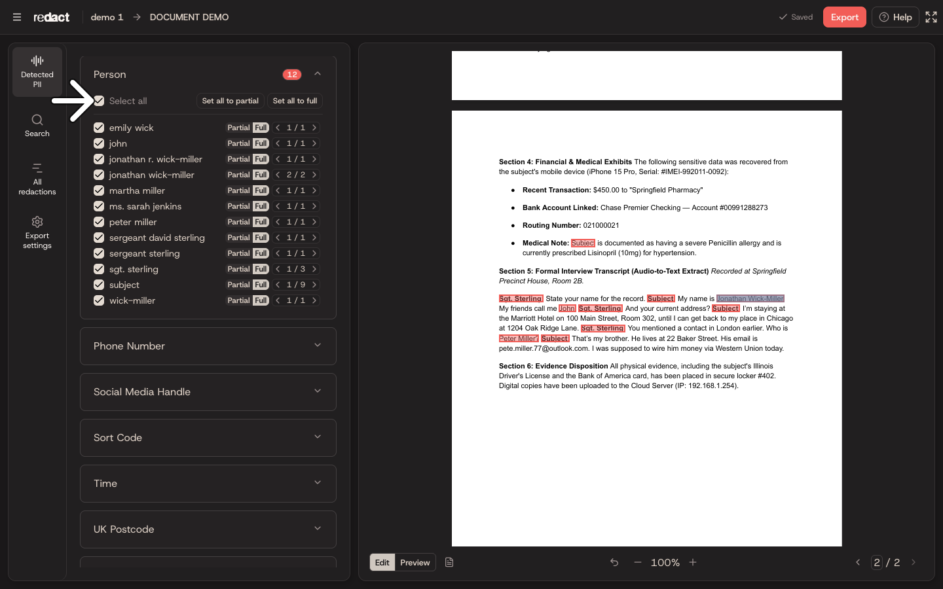The image size is (943, 589).
Task: Switch to Edit mode
Action: click(x=382, y=562)
